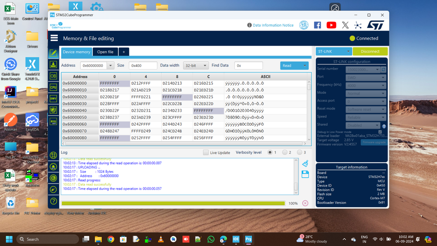
Task: Open the ST YouTube channel icon
Action: [332, 25]
